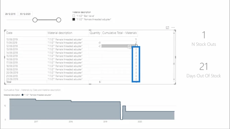Sort by Material description column header
Image resolution: width=230 pixels, height=129 pixels.
click(60, 33)
